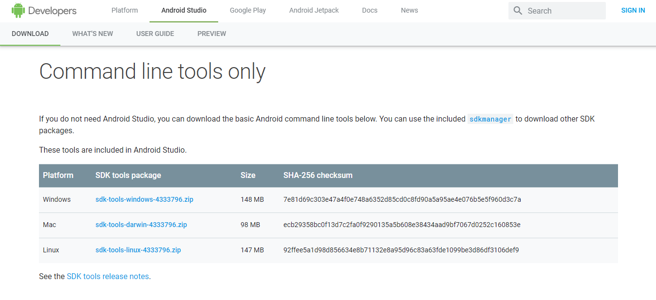Switch to the DOWNLOAD tab
Viewport: 656px width, 300px height.
pyautogui.click(x=30, y=34)
